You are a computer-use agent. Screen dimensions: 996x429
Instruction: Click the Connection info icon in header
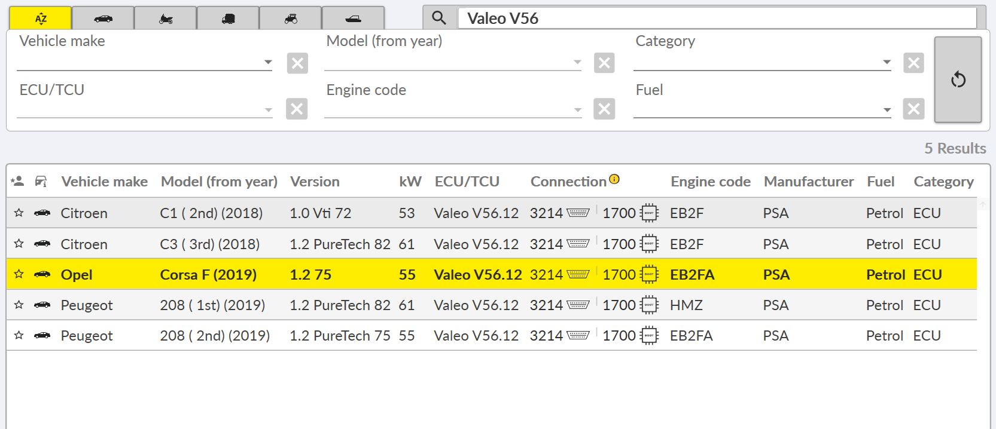(x=614, y=179)
